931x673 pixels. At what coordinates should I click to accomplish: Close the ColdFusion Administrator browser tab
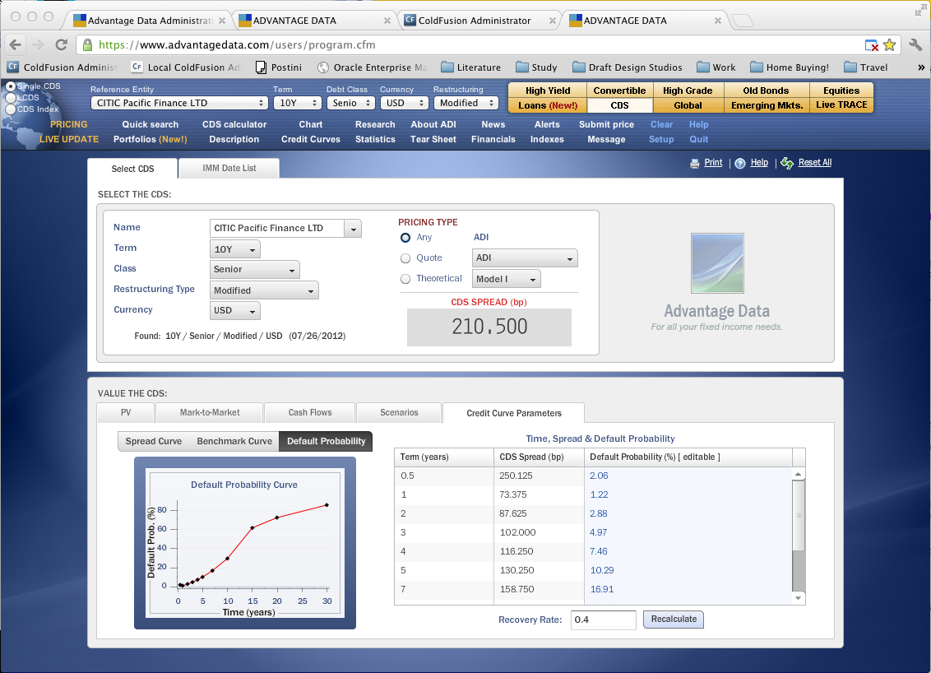click(552, 21)
